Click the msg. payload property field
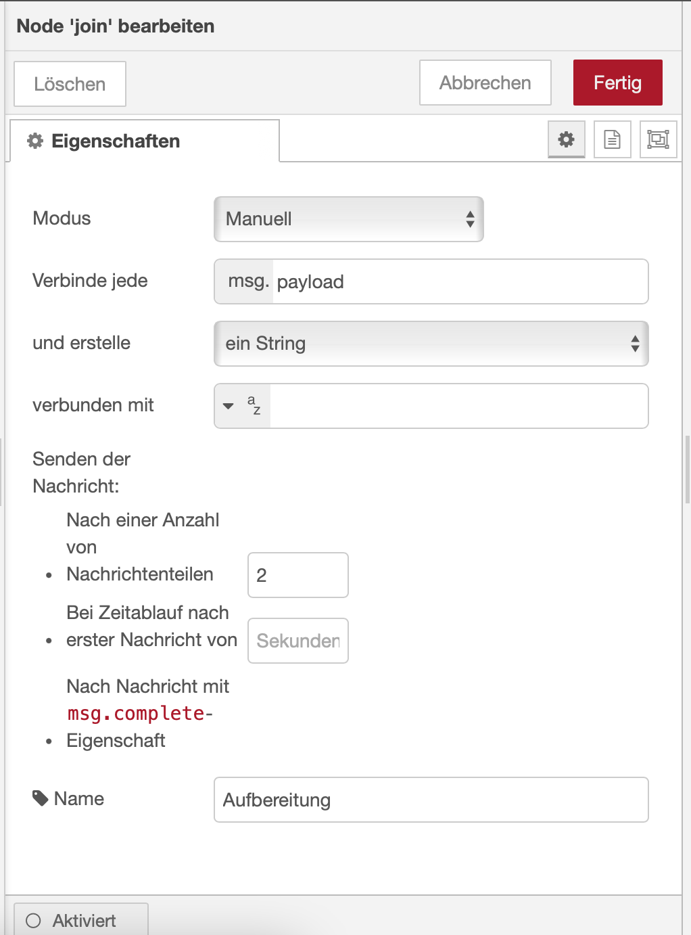Viewport: 691px width, 935px height. click(x=460, y=281)
